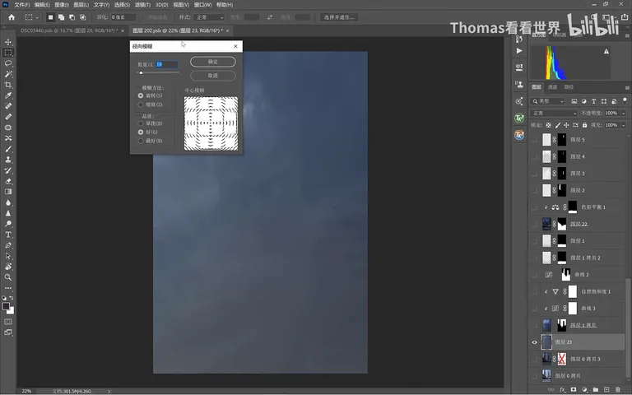632x395 pixels.
Task: Select the Lasso tool
Action: coord(8,63)
